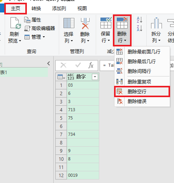This screenshot has width=174, height=183.
Task: Open the 高级编辑器 advanced editor
Action: 39,28
